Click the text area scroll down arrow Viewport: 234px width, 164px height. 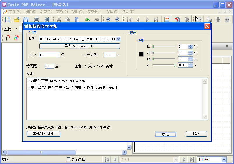[205, 117]
